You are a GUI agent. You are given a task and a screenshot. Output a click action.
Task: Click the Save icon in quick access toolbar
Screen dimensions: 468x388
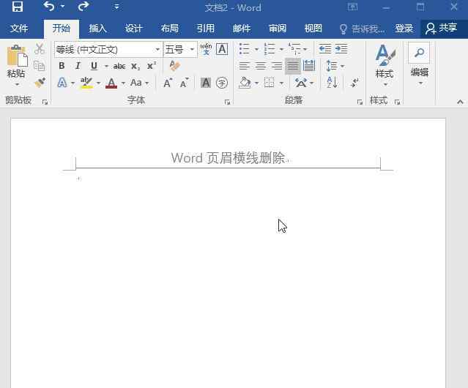tap(18, 7)
